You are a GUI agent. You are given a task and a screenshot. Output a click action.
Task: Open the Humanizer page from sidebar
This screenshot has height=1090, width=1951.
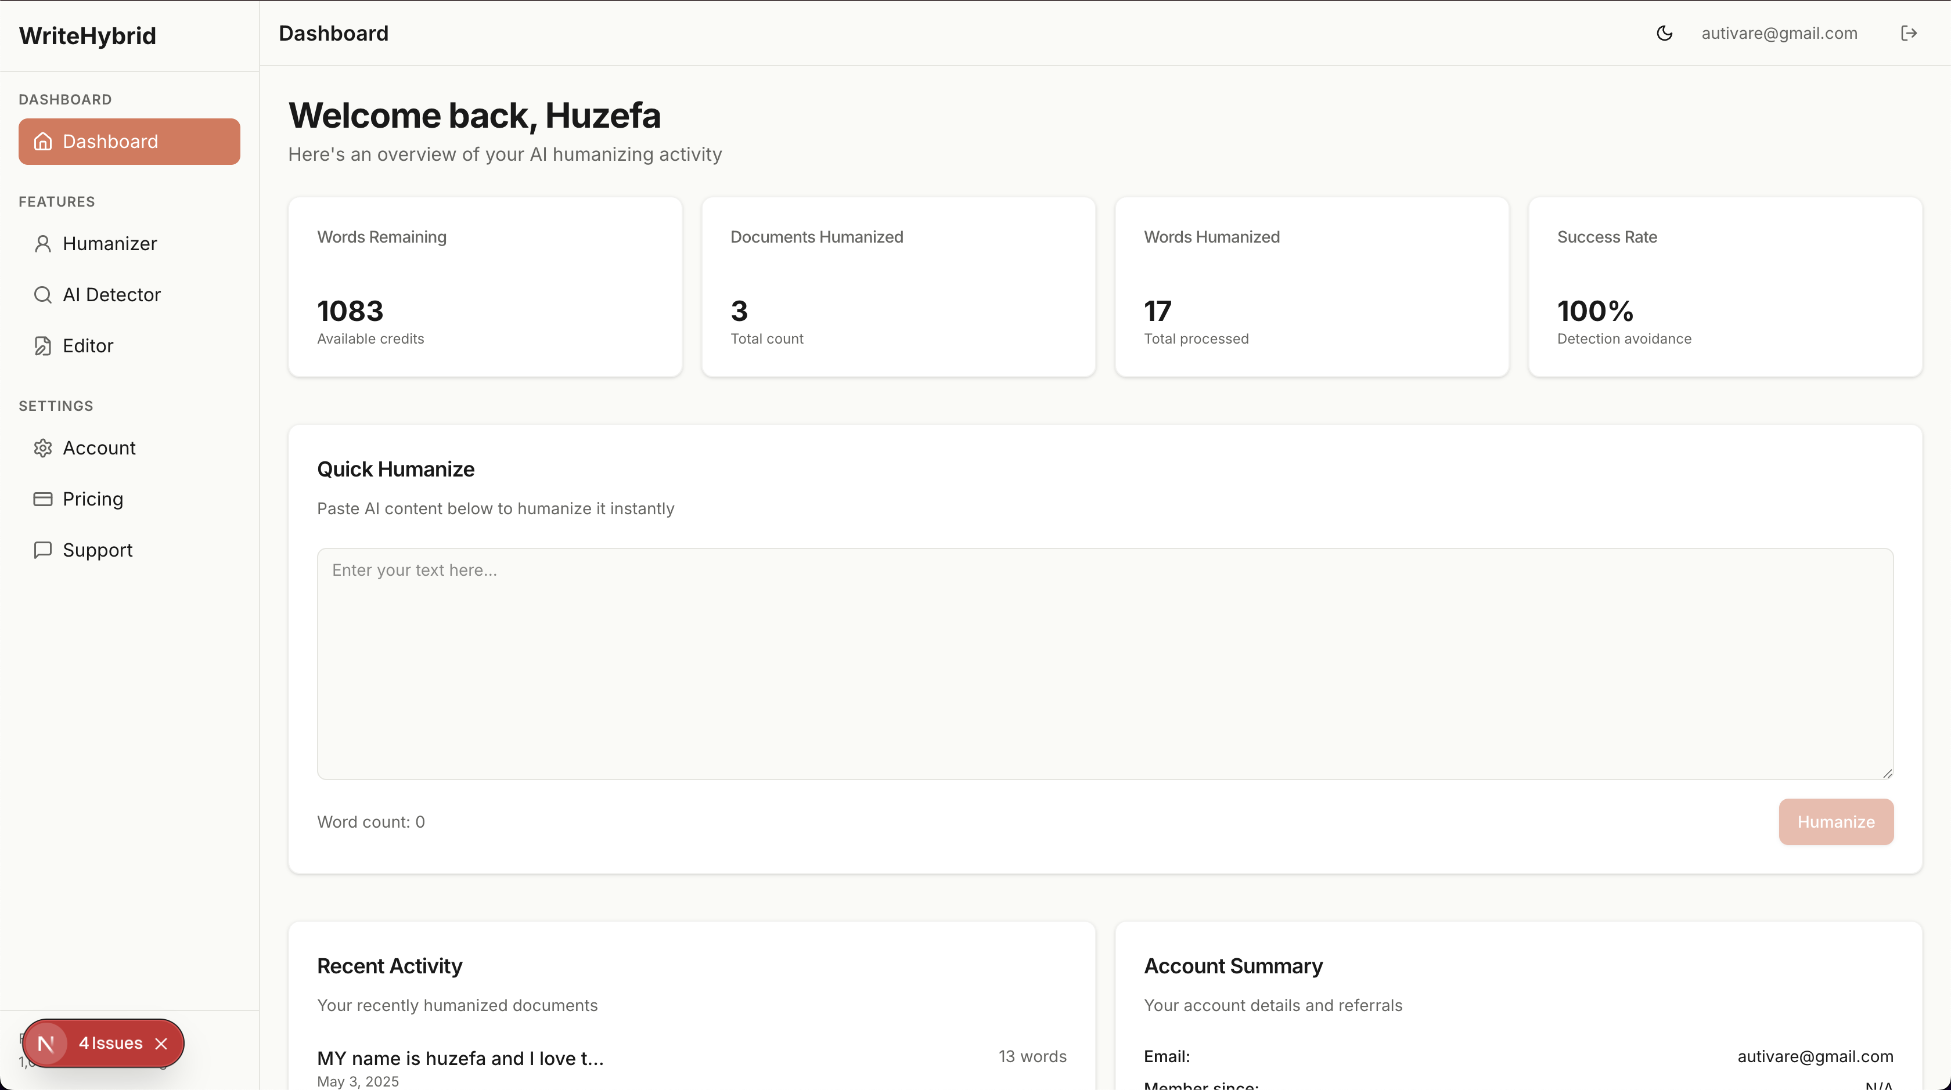110,244
